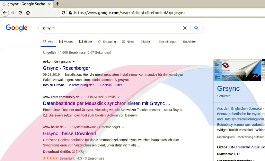
Task: Show site security via padlock icon
Action: click(70, 13)
